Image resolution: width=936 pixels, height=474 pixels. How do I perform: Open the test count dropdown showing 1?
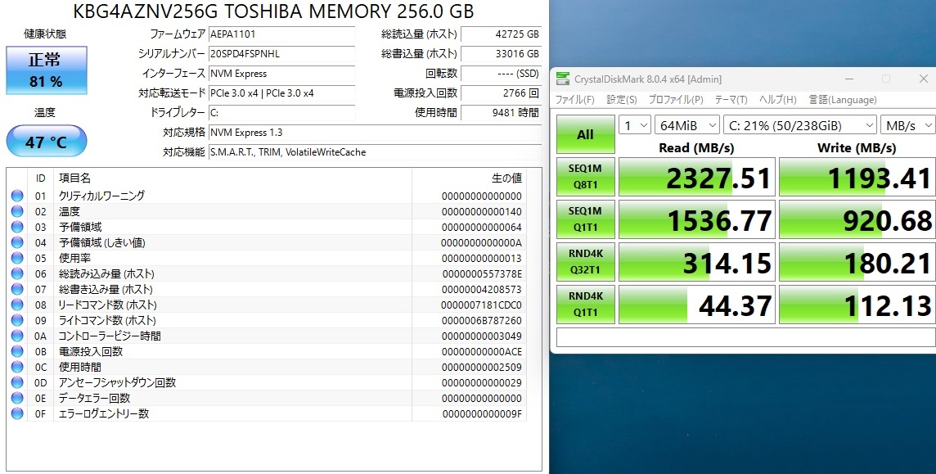click(635, 125)
